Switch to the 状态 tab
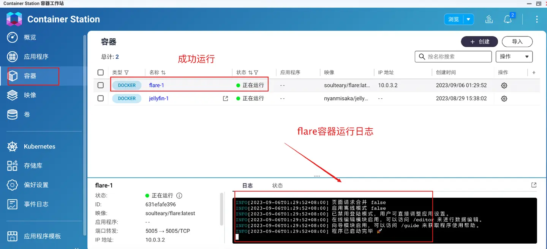The height and width of the screenshot is (249, 547). pos(278,186)
